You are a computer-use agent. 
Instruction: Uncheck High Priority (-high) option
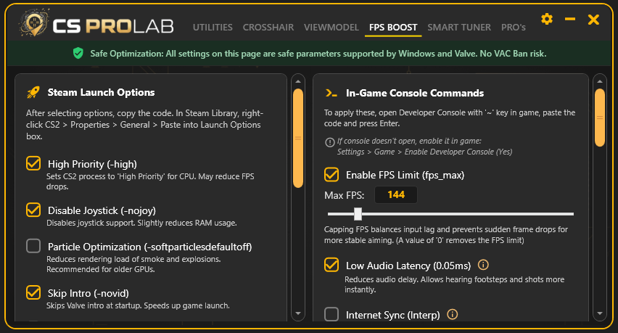tap(33, 163)
